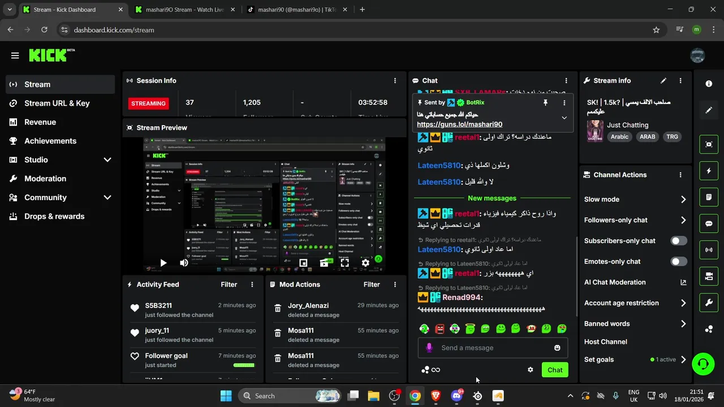The height and width of the screenshot is (407, 724).
Task: Open Windows Start menu
Action: click(226, 396)
